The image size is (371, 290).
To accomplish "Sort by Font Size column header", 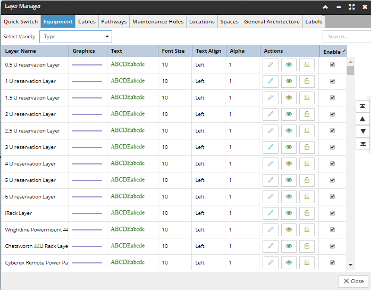I will [x=175, y=51].
